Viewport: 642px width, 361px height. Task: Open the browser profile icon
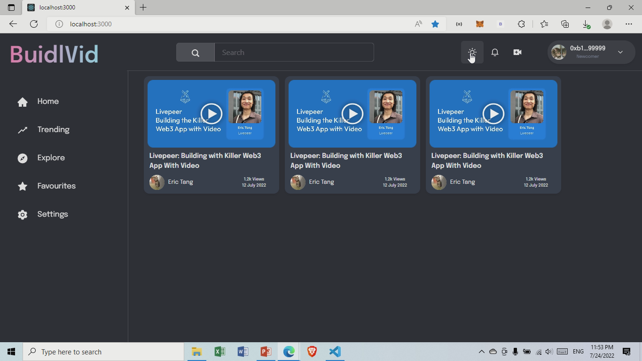pyautogui.click(x=607, y=24)
